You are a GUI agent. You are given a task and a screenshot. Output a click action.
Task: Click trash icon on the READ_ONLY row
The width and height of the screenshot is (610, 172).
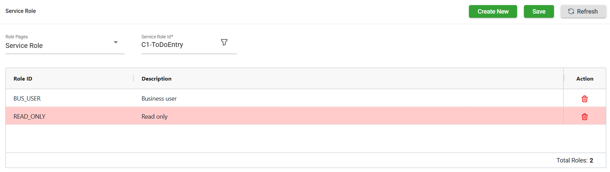tap(584, 117)
